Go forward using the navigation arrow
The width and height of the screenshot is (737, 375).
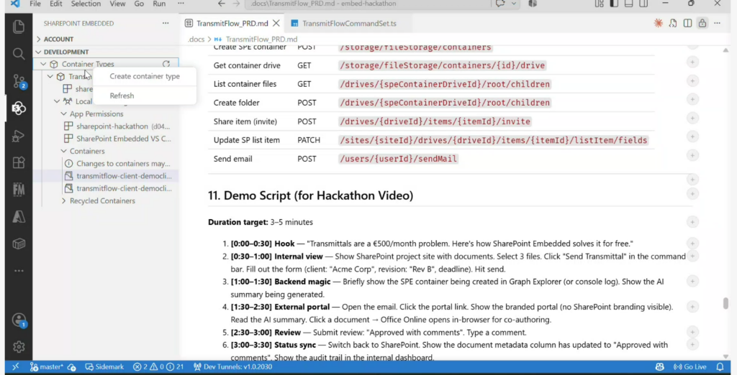click(x=236, y=4)
